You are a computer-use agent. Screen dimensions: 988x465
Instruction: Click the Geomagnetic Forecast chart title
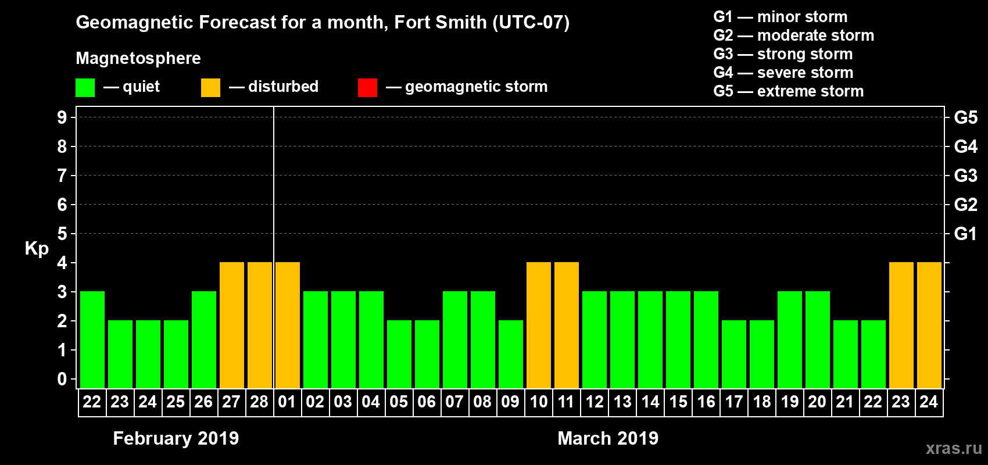coord(323,23)
